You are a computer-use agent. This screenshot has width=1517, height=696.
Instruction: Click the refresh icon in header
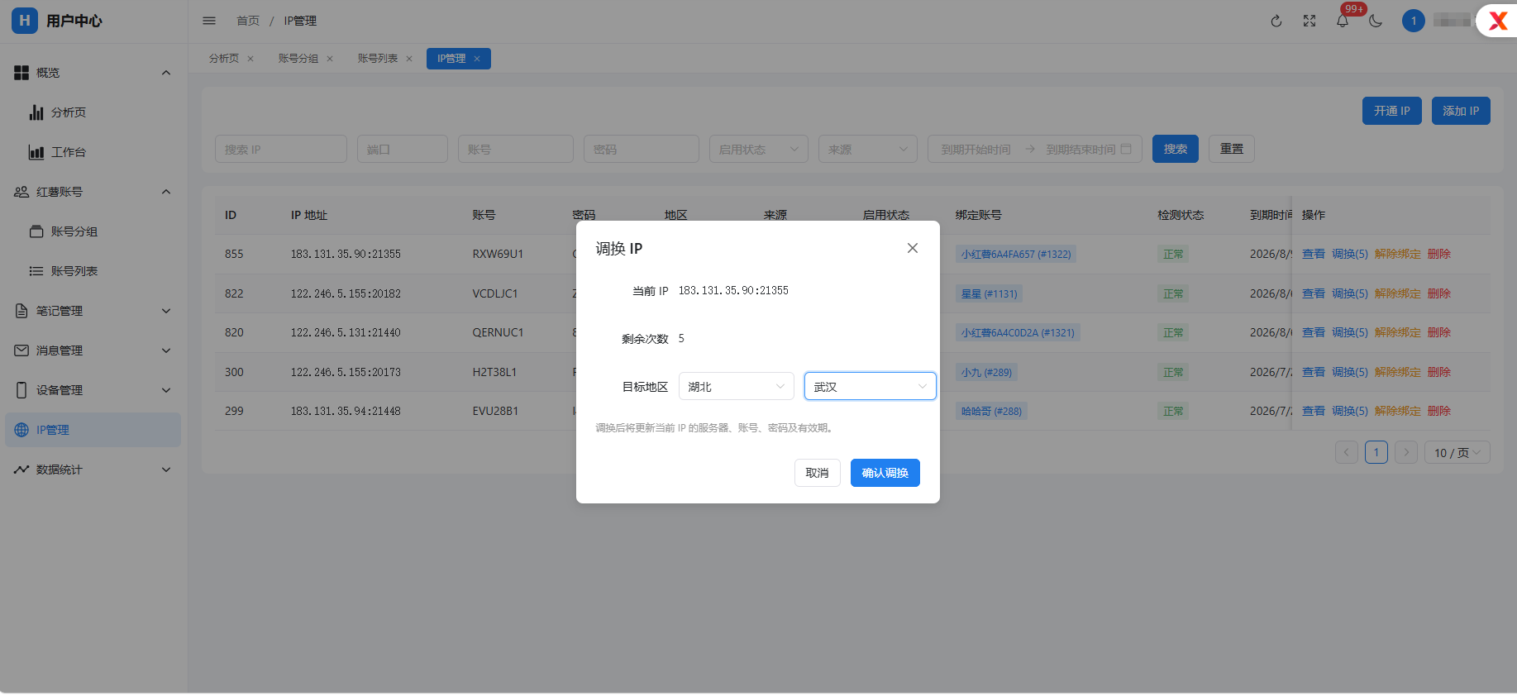pos(1276,21)
